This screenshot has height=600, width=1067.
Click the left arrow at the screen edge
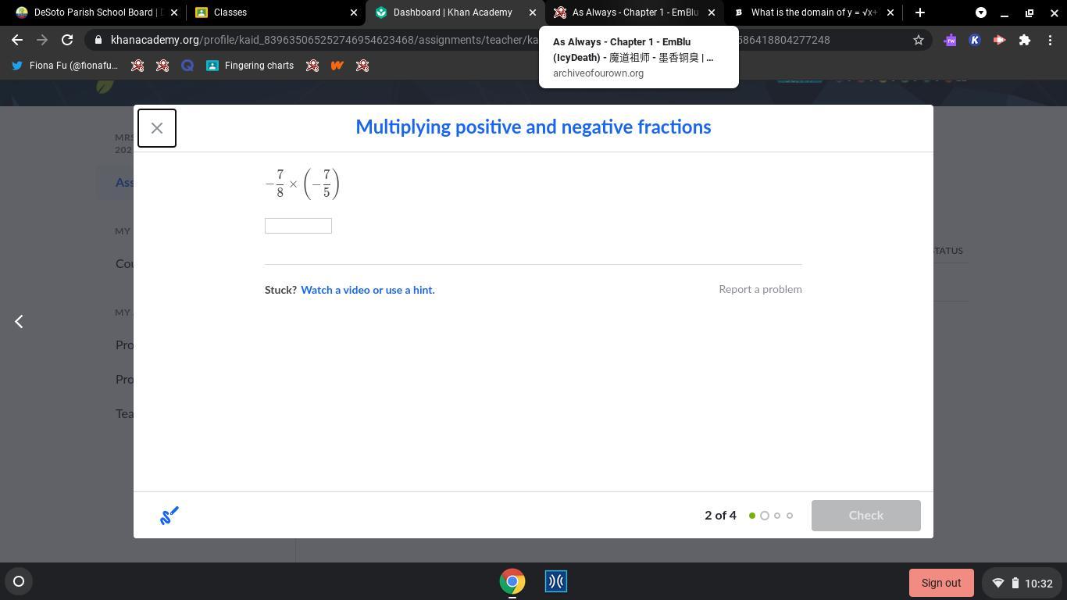19,321
